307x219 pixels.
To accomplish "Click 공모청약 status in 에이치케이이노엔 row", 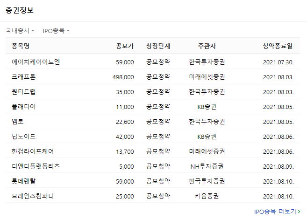I will [x=158, y=62].
